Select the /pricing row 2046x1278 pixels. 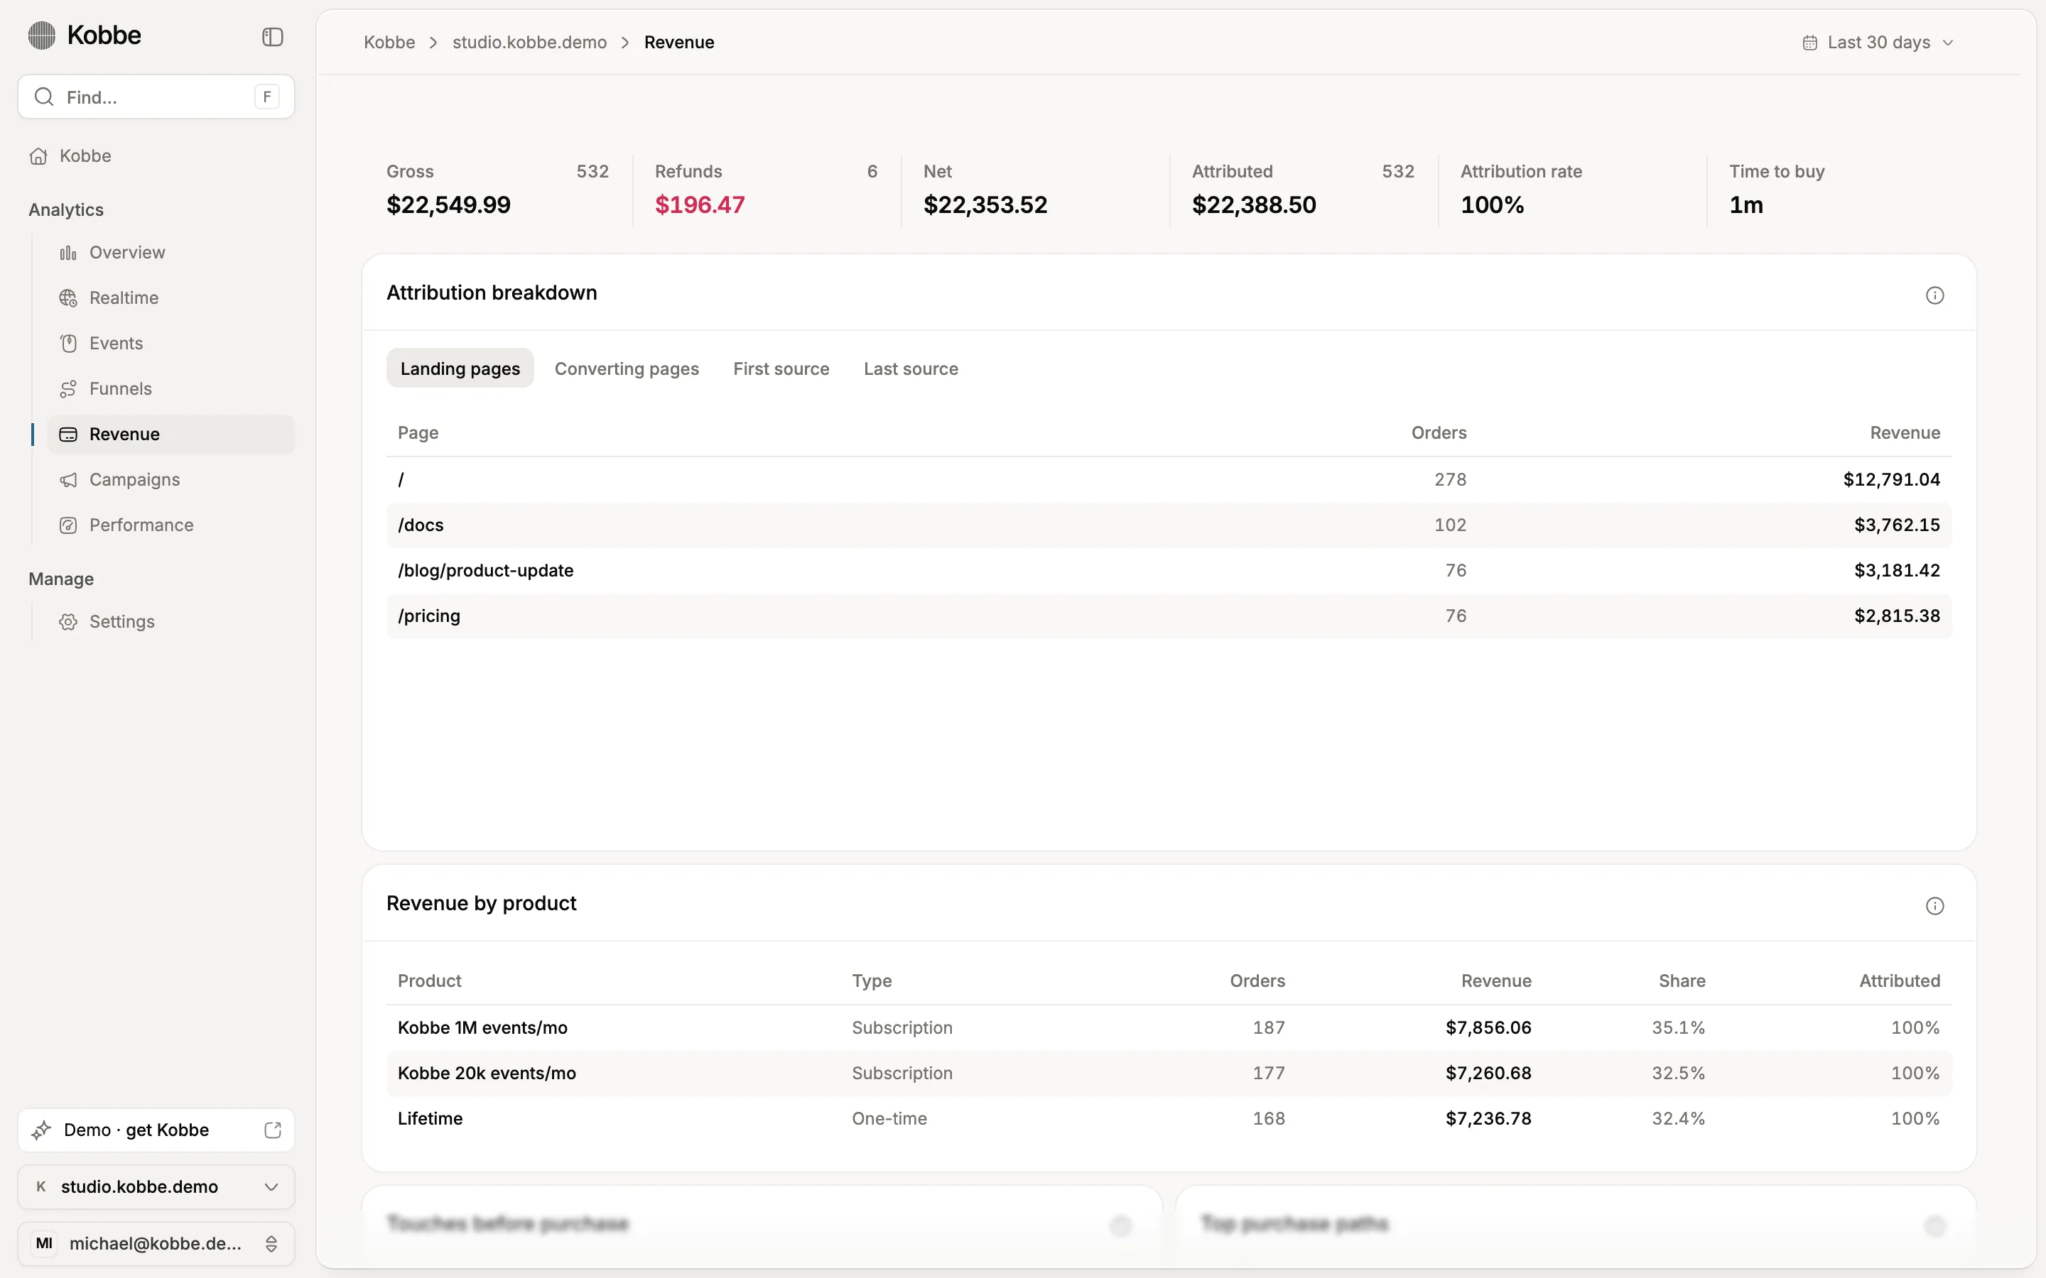click(x=1169, y=616)
